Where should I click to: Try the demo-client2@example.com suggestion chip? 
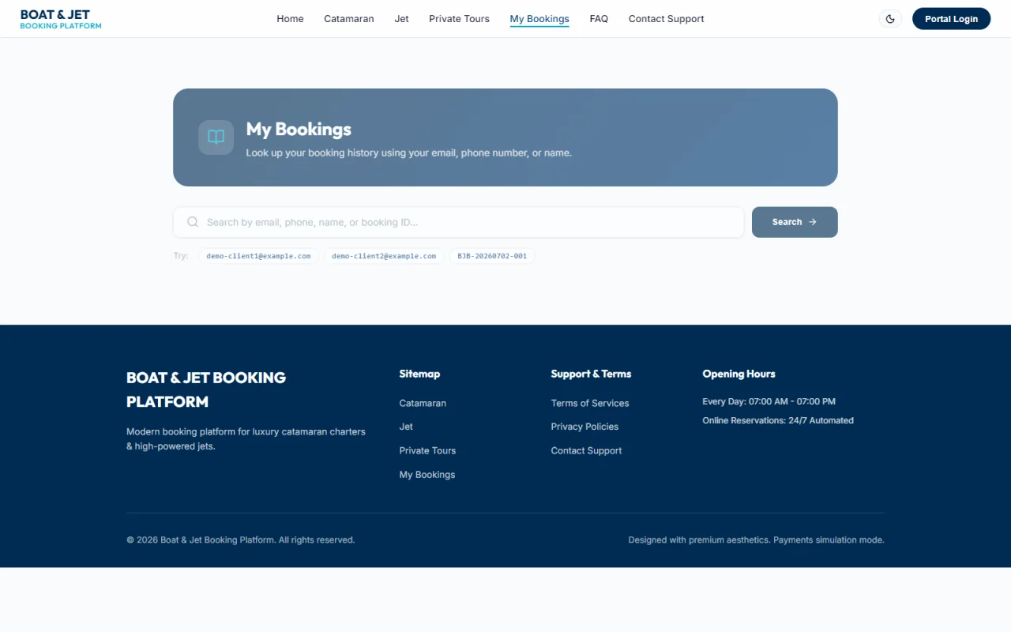(x=384, y=256)
